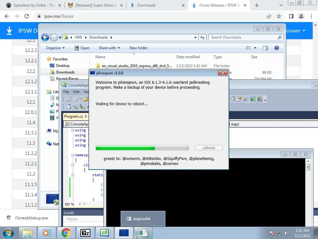318x239 pixels.
Task: Click the p0sixspwn green progress bar
Action: pos(142,148)
